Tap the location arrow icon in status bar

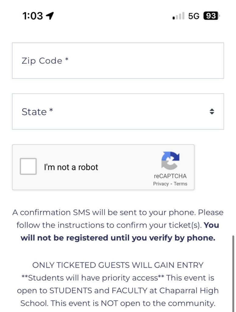click(50, 16)
